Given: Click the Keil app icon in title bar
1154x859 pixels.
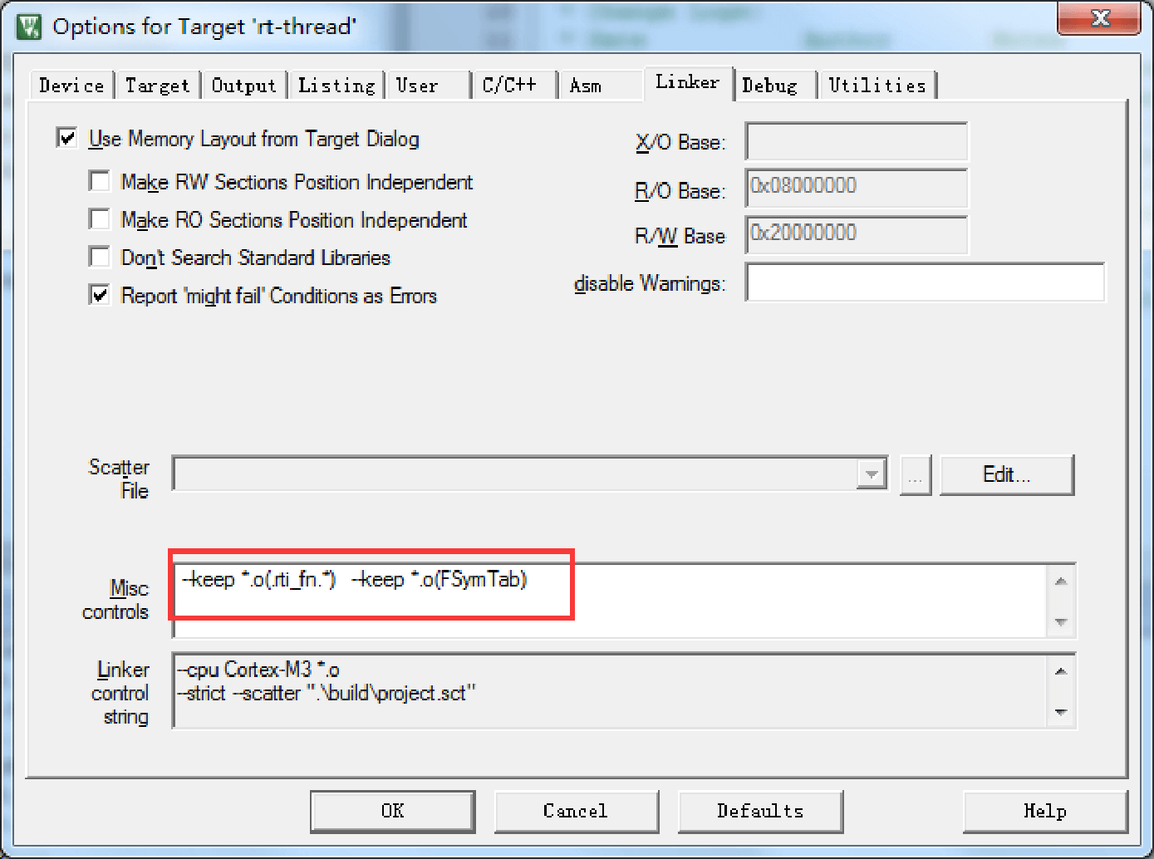Looking at the screenshot, I should (x=29, y=27).
